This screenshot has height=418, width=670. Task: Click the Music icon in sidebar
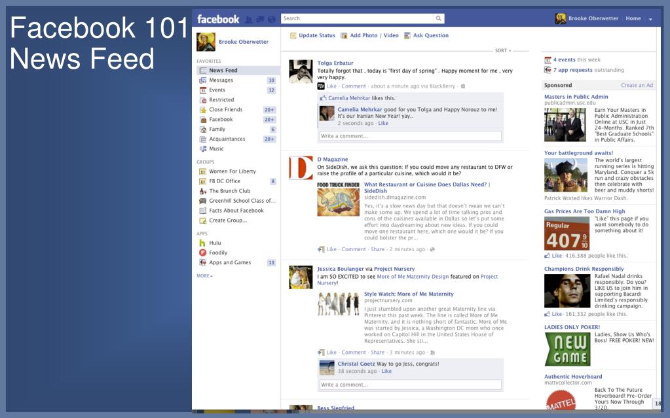203,149
